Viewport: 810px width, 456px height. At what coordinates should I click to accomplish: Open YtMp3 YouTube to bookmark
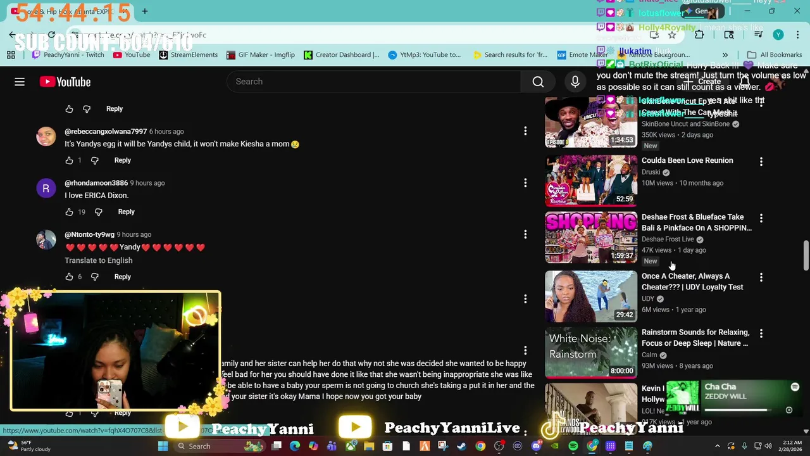tap(424, 54)
